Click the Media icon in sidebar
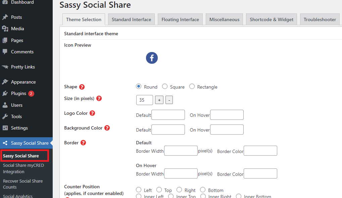This screenshot has width=342, height=198. coord(5,29)
